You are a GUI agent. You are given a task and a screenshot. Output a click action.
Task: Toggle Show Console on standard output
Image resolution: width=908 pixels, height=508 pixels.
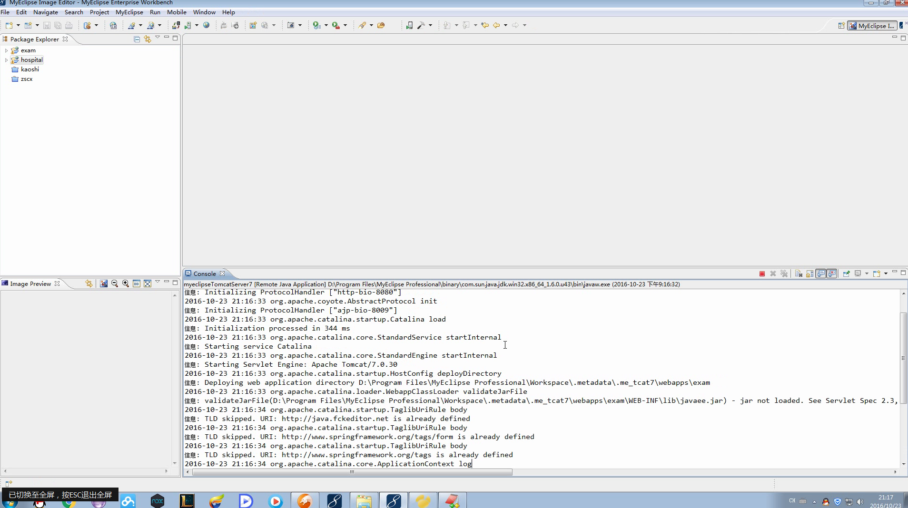point(821,274)
